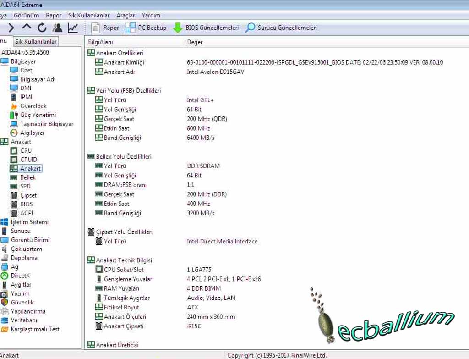Collapse the Bilgisayar tree section
This screenshot has height=359, width=469.
coord(23,61)
